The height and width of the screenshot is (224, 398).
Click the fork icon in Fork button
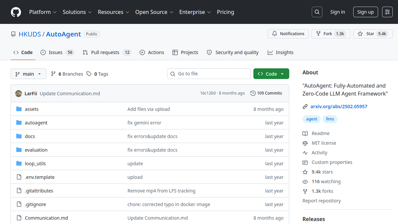click(318, 34)
